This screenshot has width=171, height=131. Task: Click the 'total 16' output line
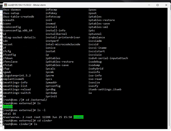point(9,114)
